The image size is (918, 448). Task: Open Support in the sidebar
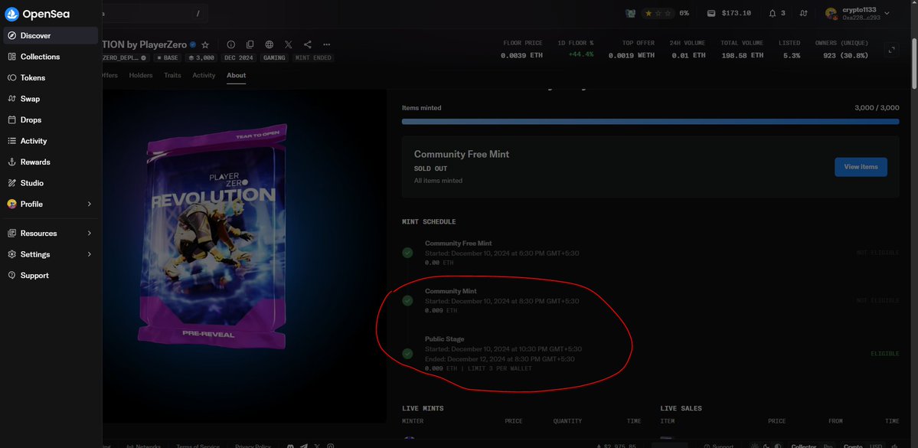coord(51,276)
